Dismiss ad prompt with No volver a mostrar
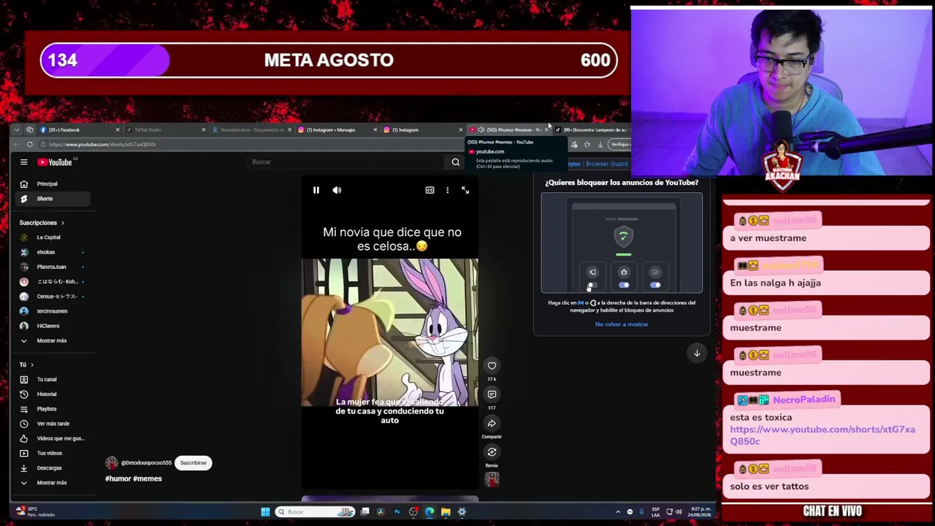Screen dimensions: 935x526 (x=622, y=324)
